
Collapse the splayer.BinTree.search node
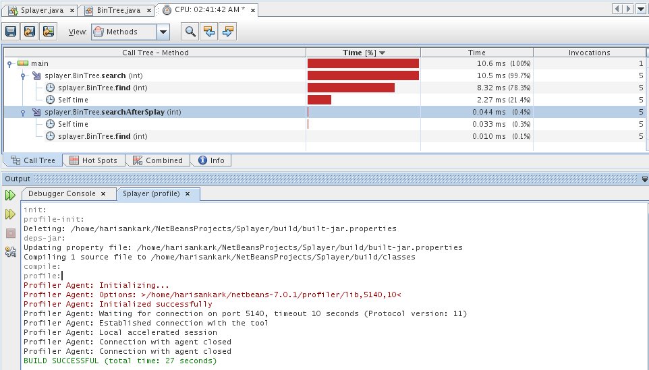pyautogui.click(x=23, y=76)
